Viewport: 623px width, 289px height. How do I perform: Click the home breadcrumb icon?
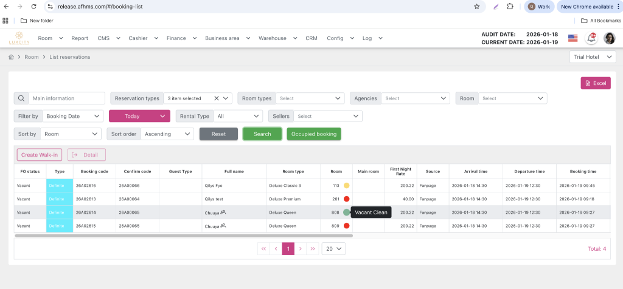[11, 57]
